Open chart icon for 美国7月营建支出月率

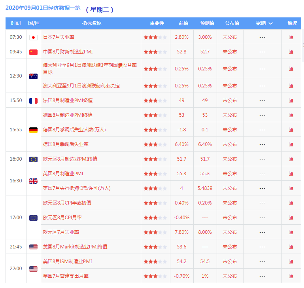pyautogui.click(x=291, y=276)
